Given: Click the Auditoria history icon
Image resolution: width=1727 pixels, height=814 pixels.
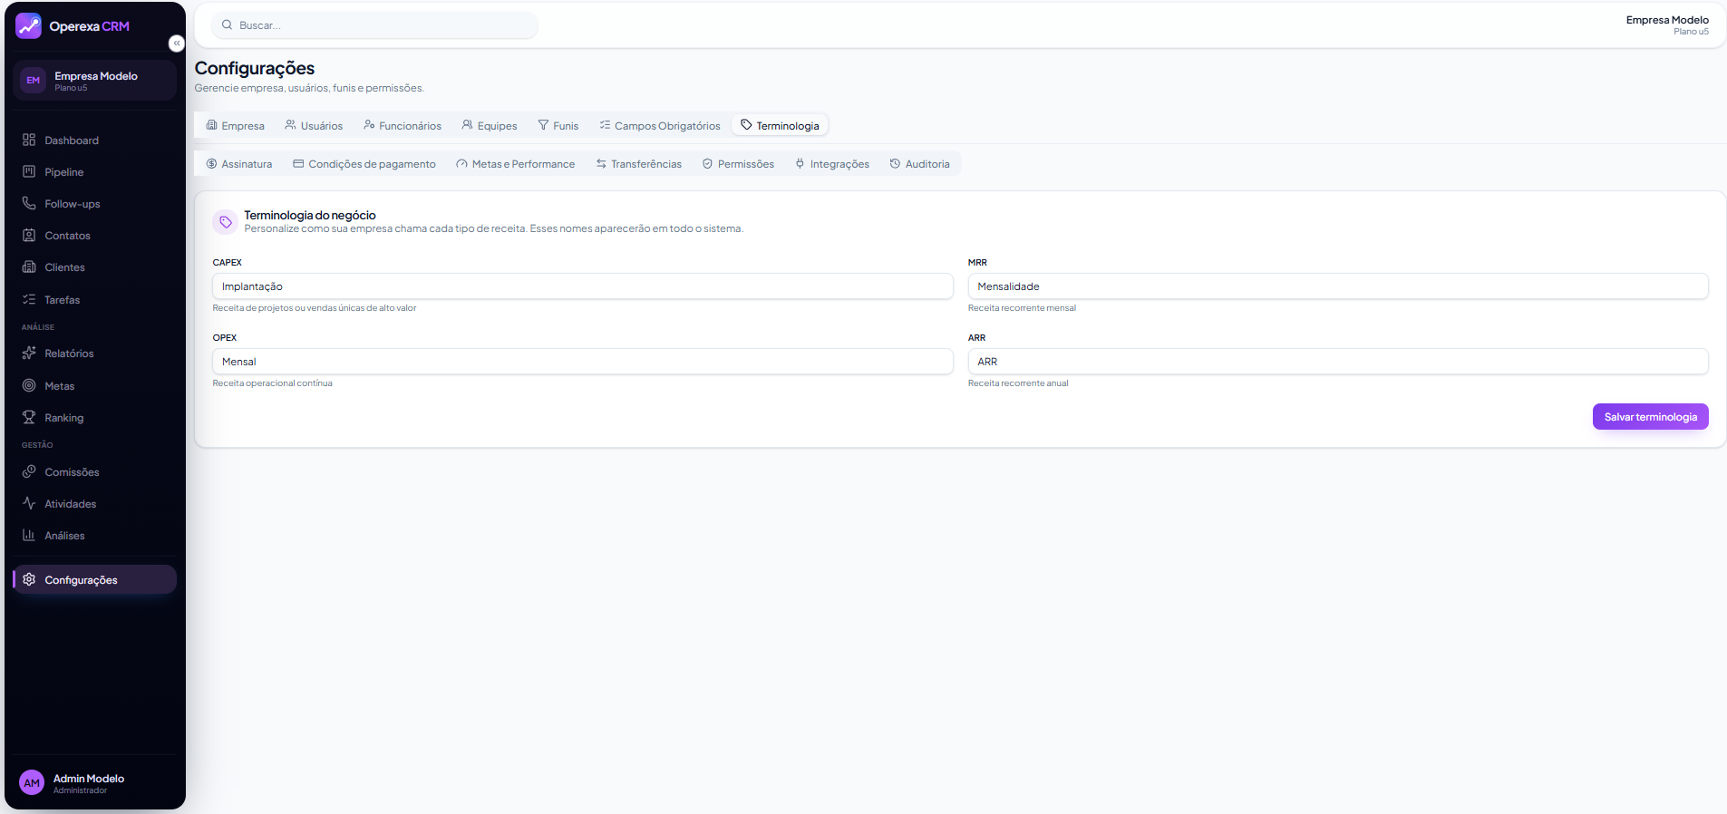Looking at the screenshot, I should click(x=895, y=164).
